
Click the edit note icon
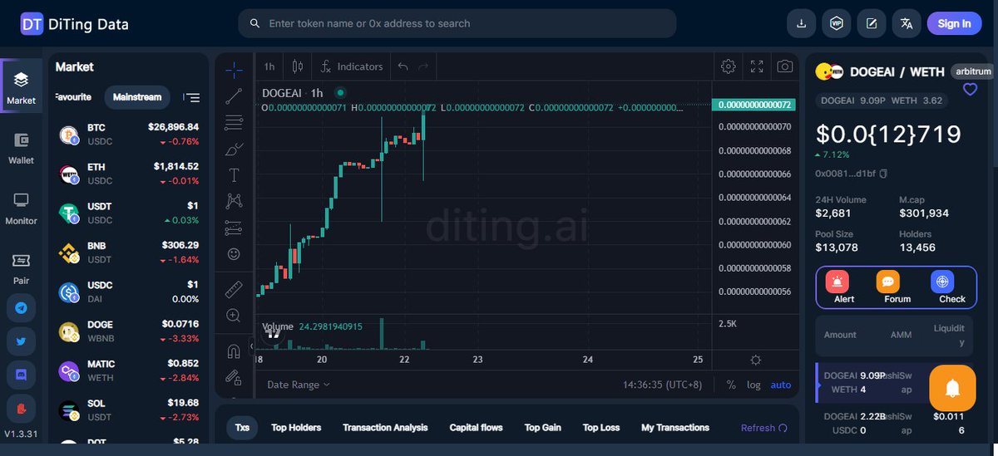tap(872, 23)
